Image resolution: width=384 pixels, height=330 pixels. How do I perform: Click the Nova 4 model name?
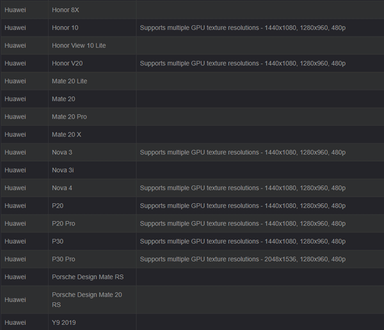tap(62, 188)
